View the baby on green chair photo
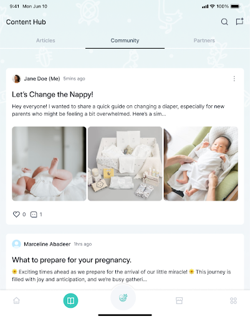Viewport: 250px width, 319px height. tap(201, 164)
